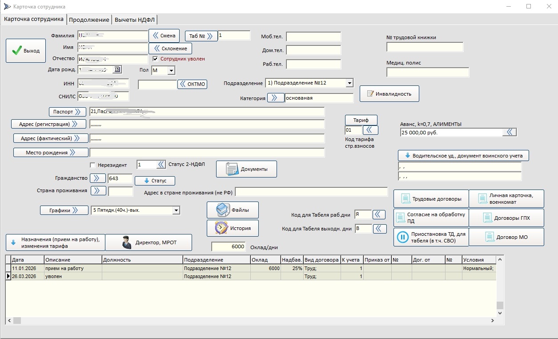The height and width of the screenshot is (339, 558).
Task: Click the Раб.тел. input field
Action: pyautogui.click(x=313, y=64)
